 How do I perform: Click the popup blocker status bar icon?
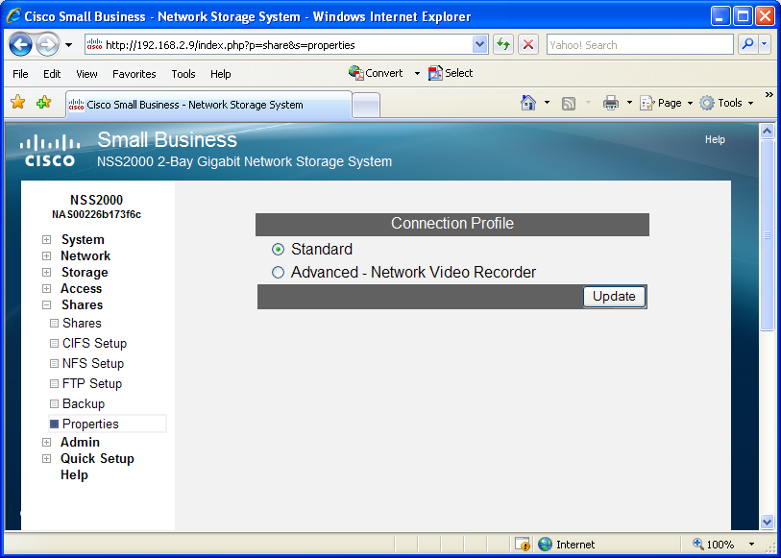click(x=523, y=544)
